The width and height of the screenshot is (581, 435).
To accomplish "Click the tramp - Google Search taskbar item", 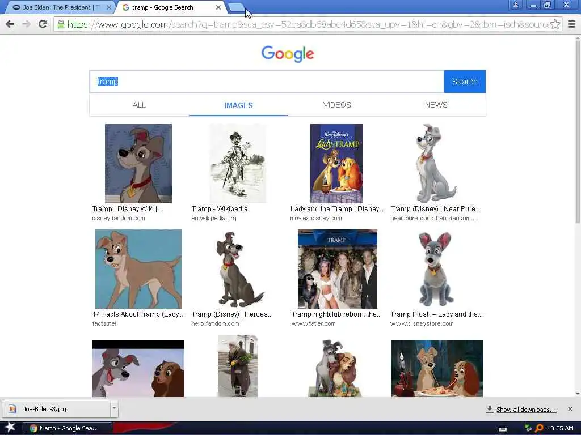I will [x=67, y=428].
